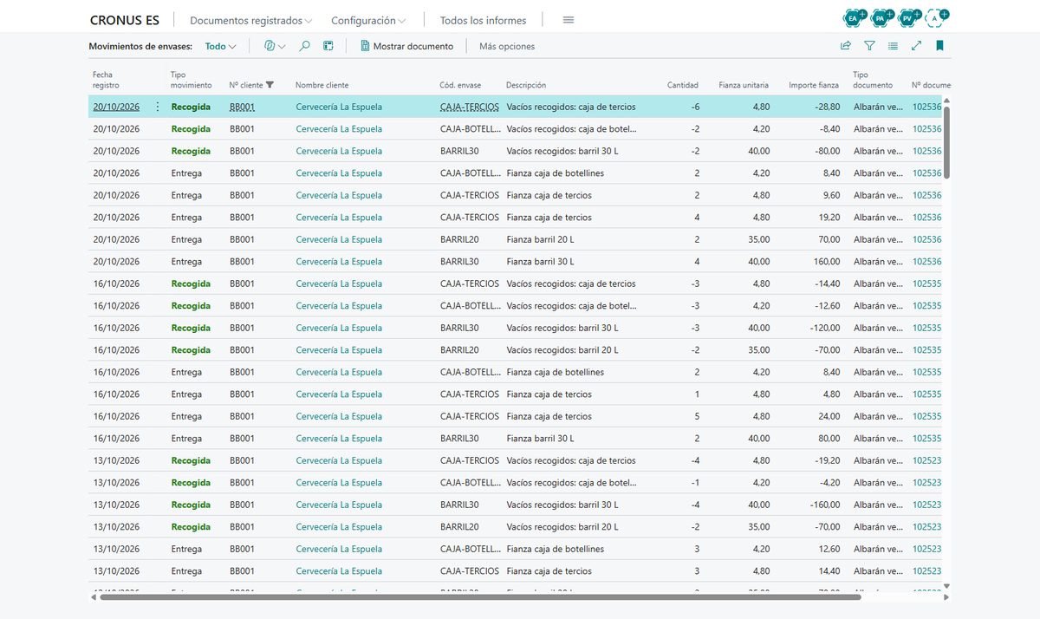Click the search magnifier icon in toolbar
Screen dimensions: 1040x619
click(304, 46)
